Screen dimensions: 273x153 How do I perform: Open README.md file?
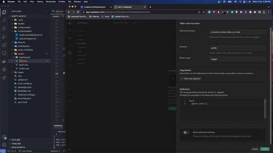tap(24, 91)
